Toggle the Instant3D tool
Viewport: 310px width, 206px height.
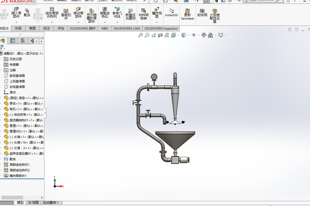pos(171,13)
